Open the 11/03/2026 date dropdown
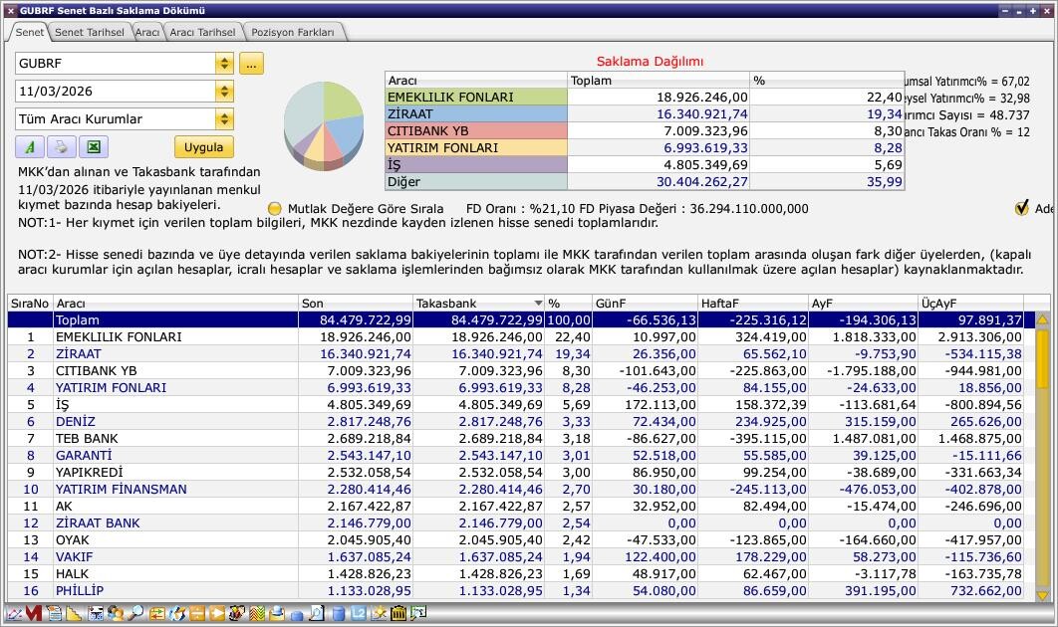Viewport: 1058px width, 627px height. pyautogui.click(x=224, y=92)
